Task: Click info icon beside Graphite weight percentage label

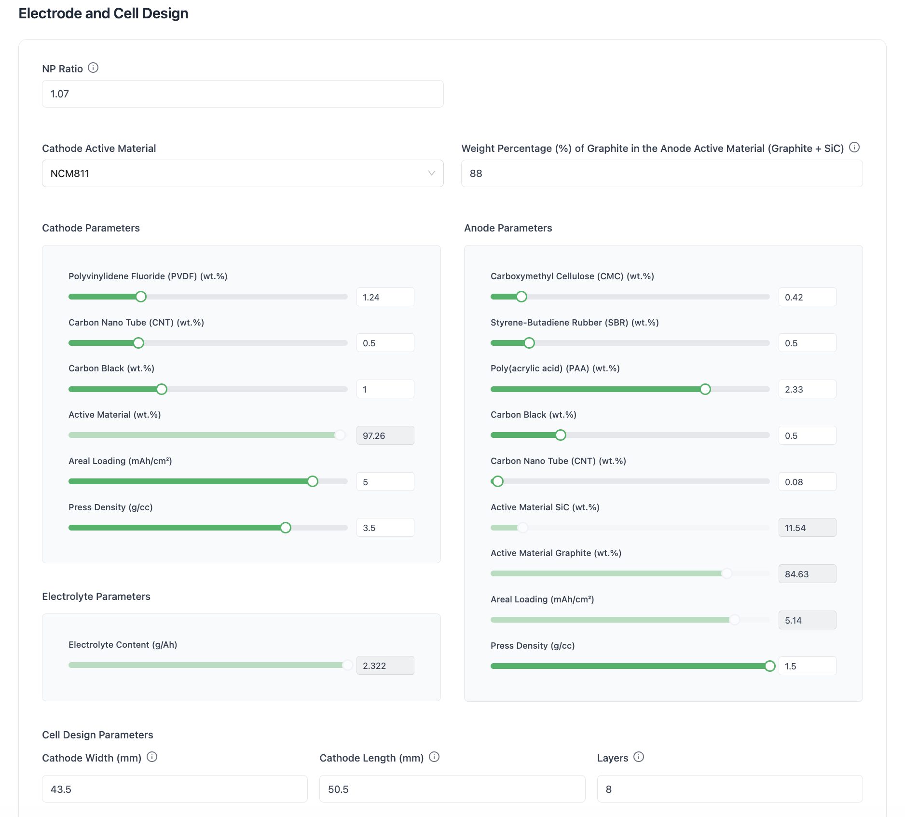Action: (x=854, y=148)
